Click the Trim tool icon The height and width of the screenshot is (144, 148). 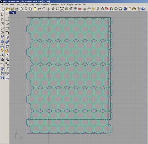[x=2, y=55]
